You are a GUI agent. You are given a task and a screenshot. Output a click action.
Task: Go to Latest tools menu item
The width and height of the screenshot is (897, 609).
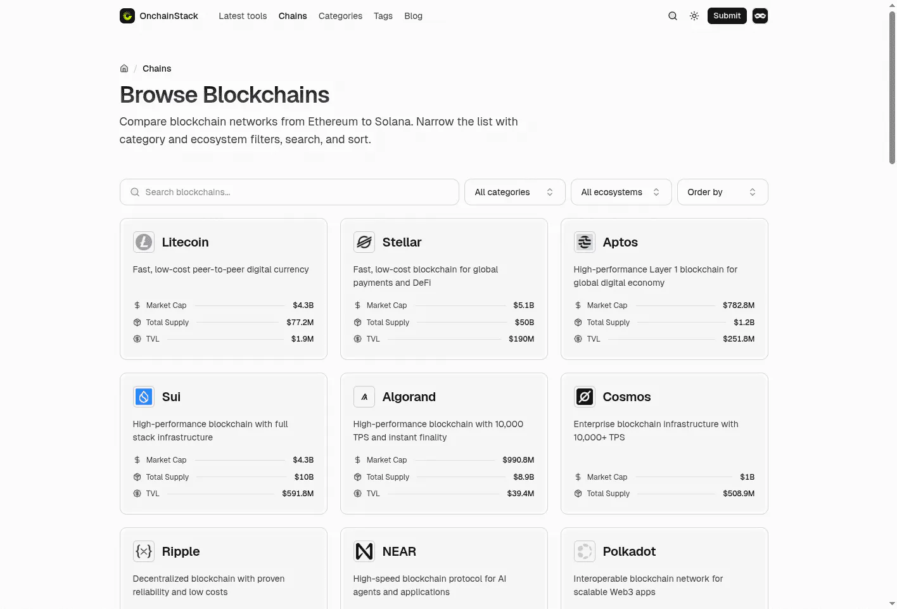pyautogui.click(x=243, y=16)
